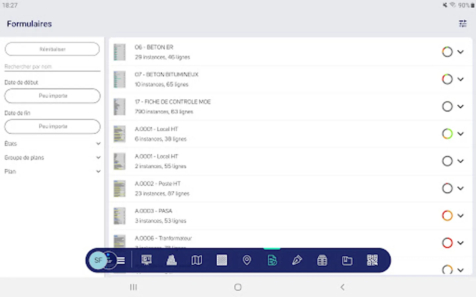Open the location pin icon in bottom bar
Image resolution: width=476 pixels, height=297 pixels.
(247, 260)
